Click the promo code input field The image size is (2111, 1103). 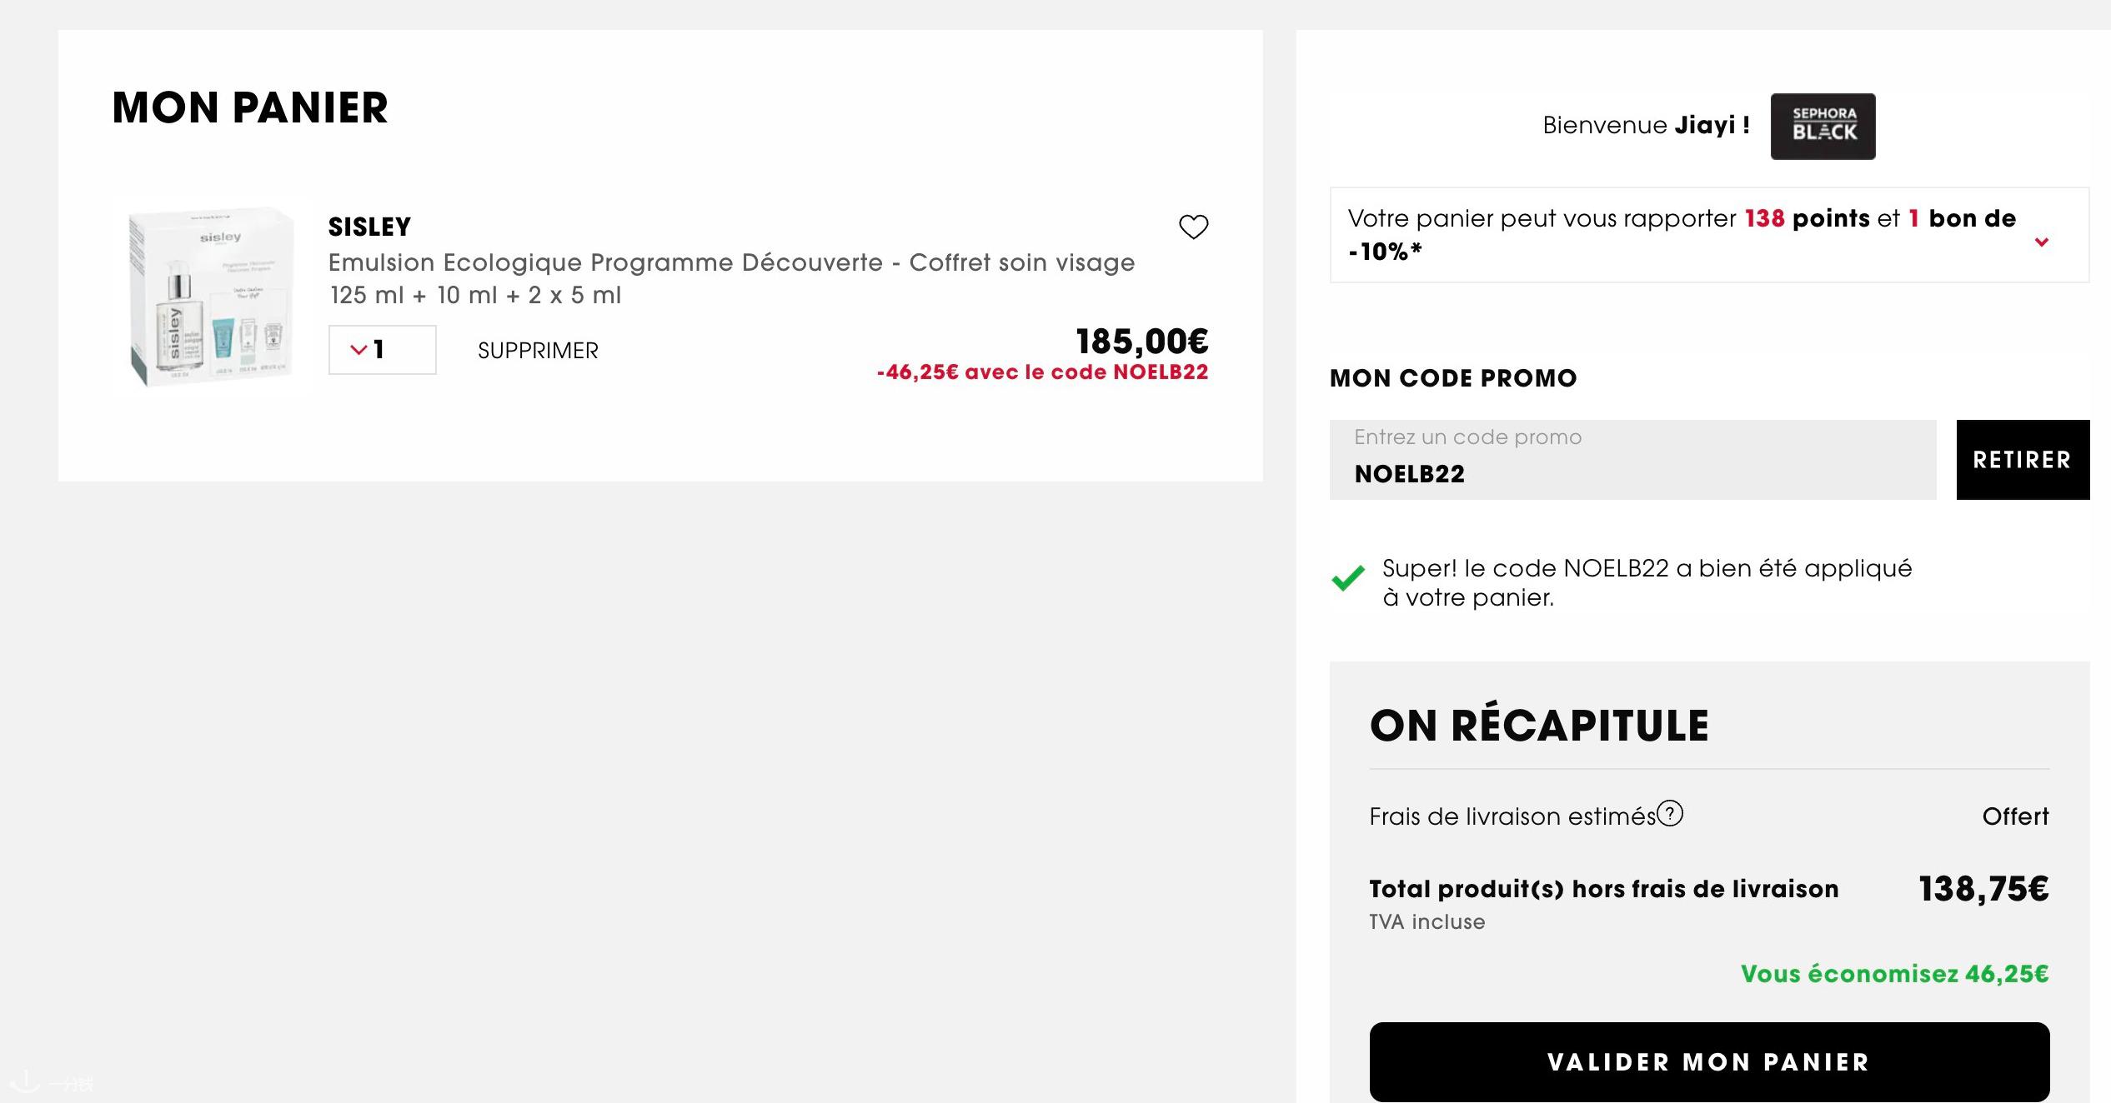point(1632,460)
